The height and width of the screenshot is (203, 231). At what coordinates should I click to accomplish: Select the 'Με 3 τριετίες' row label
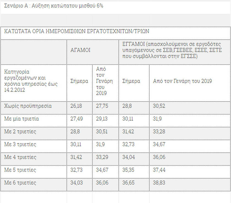click(20, 144)
